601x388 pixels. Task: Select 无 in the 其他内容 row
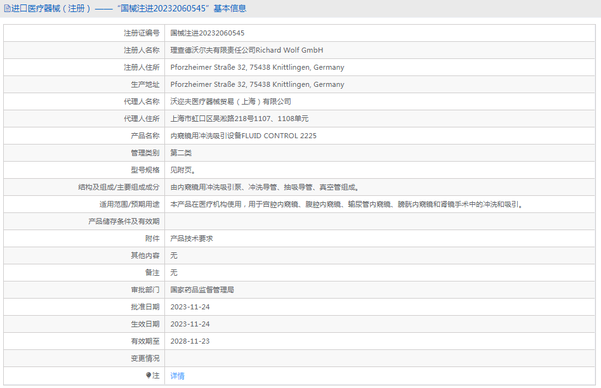[x=174, y=255]
